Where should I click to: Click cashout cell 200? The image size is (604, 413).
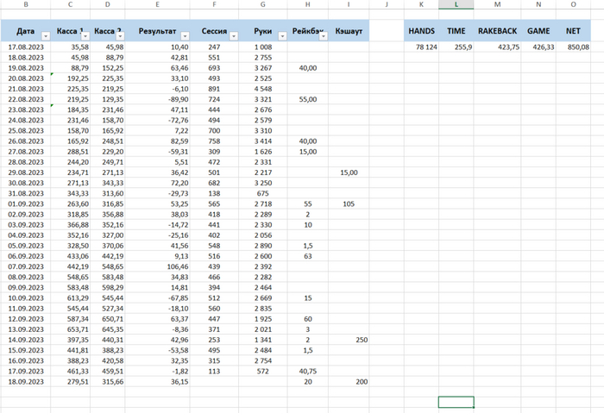click(349, 382)
